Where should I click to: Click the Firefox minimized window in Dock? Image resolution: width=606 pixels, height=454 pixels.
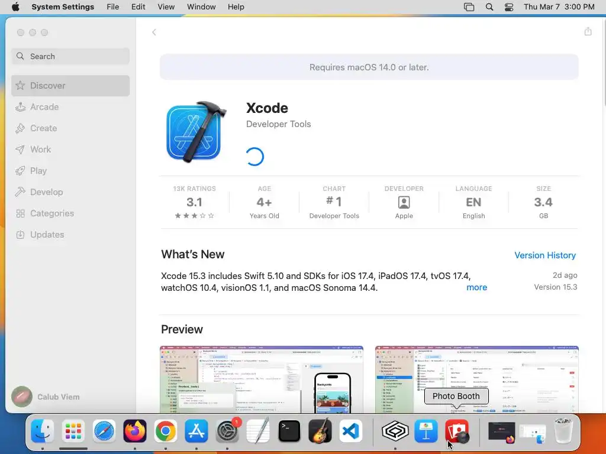[502, 431]
